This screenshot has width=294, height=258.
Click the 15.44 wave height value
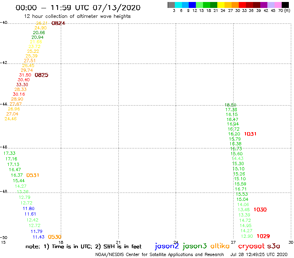click(x=19, y=181)
